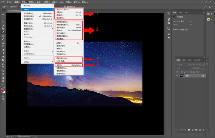Open the Paragraph panel icon

[x=169, y=38]
